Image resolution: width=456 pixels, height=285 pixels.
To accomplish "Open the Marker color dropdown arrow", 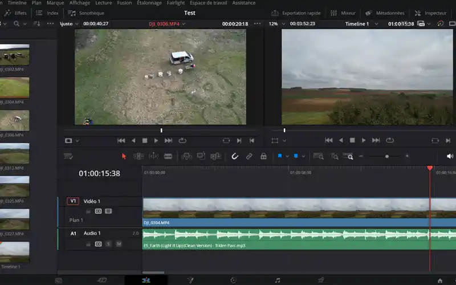I will click(x=303, y=156).
